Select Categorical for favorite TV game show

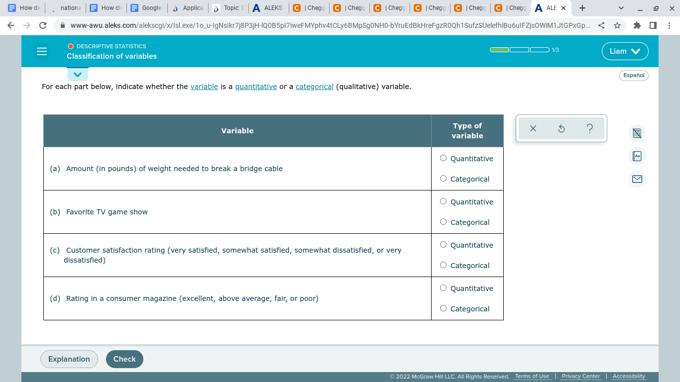pos(443,221)
